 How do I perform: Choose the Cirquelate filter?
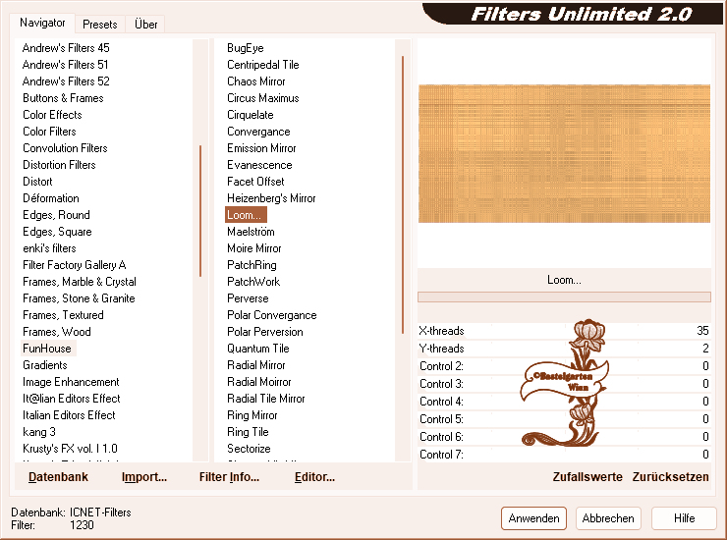tap(250, 115)
